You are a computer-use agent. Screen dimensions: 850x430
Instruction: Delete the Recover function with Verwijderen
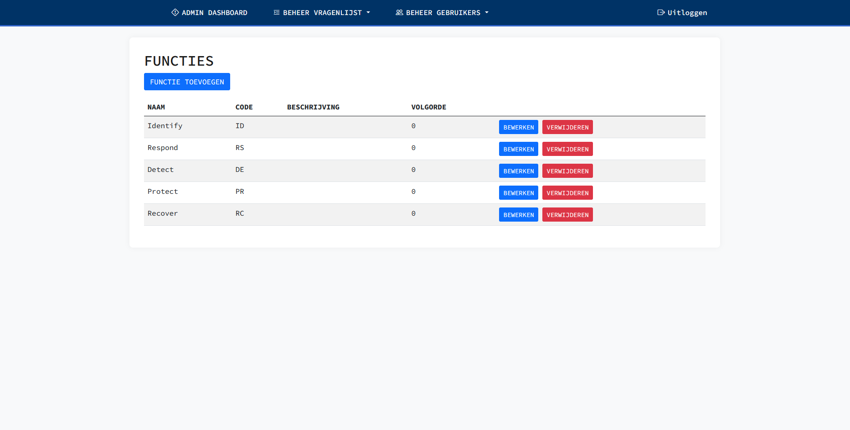point(567,215)
